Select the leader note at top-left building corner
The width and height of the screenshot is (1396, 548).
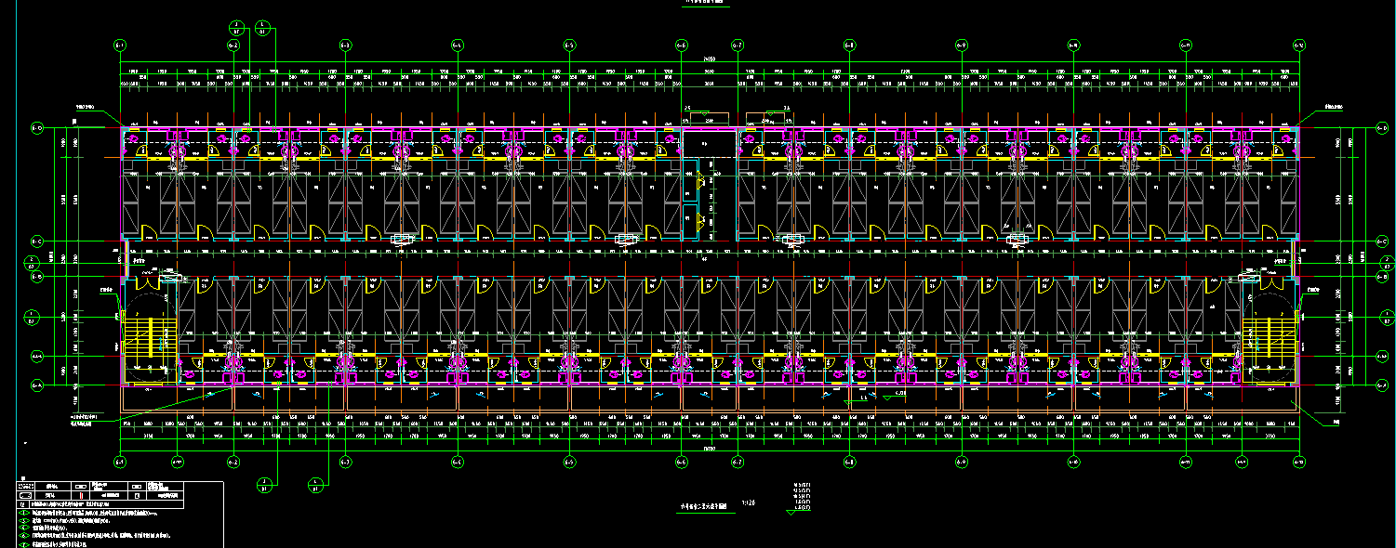(86, 108)
